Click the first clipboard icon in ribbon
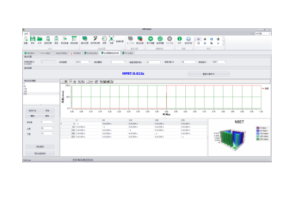 tap(48, 39)
